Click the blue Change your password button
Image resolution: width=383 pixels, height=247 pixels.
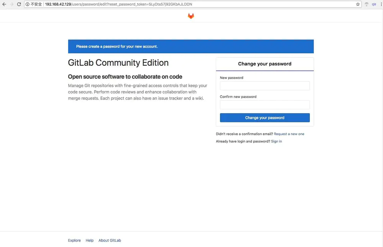click(265, 117)
